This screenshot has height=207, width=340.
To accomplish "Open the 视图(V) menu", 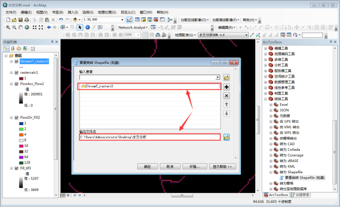I will pyautogui.click(x=42, y=12).
